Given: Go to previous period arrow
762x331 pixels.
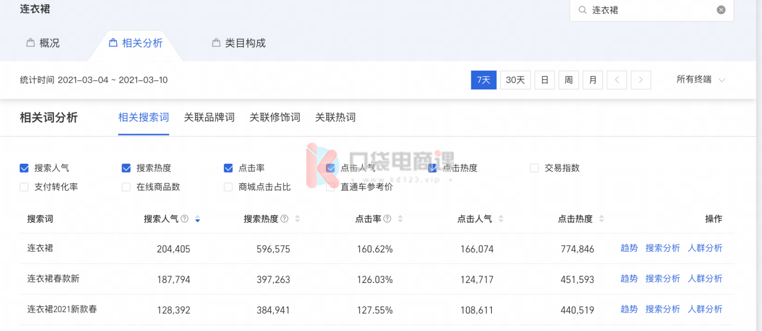Looking at the screenshot, I should (617, 80).
